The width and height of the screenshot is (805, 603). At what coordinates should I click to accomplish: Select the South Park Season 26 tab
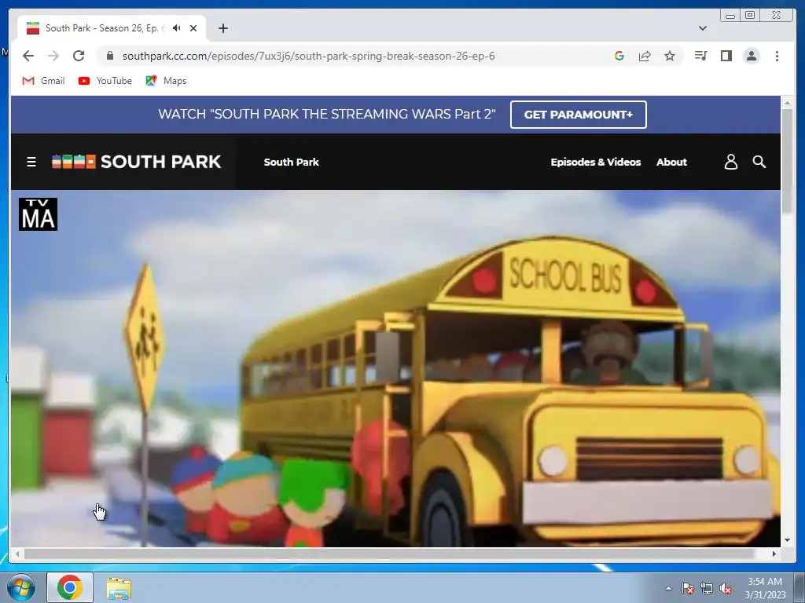(112, 28)
